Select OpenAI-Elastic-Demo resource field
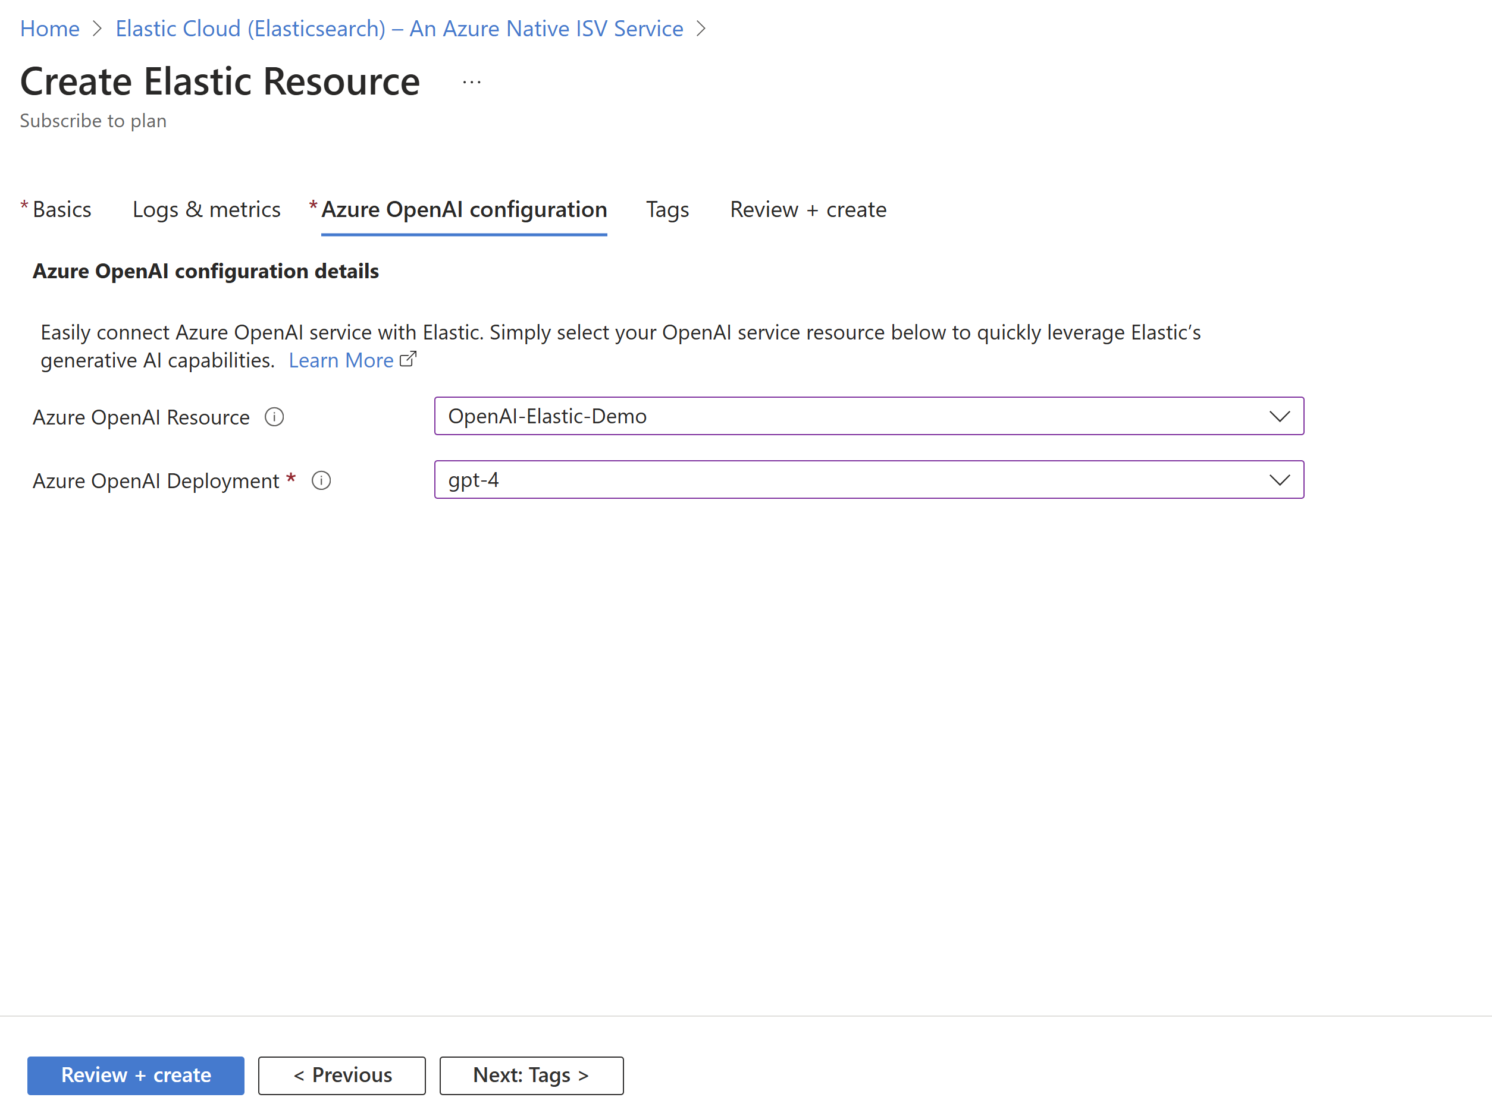1492x1113 pixels. [866, 415]
